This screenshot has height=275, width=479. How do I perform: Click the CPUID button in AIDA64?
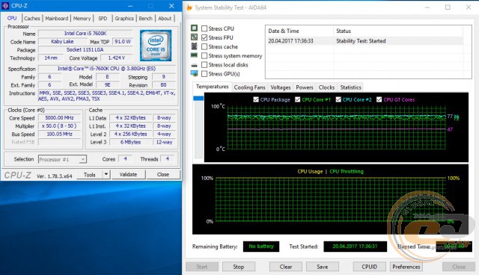(369, 267)
